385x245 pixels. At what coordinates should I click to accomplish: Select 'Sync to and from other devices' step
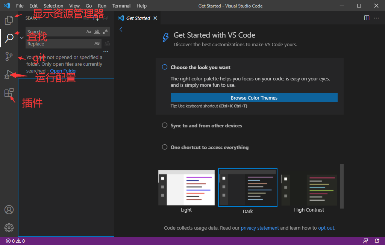[x=206, y=126]
